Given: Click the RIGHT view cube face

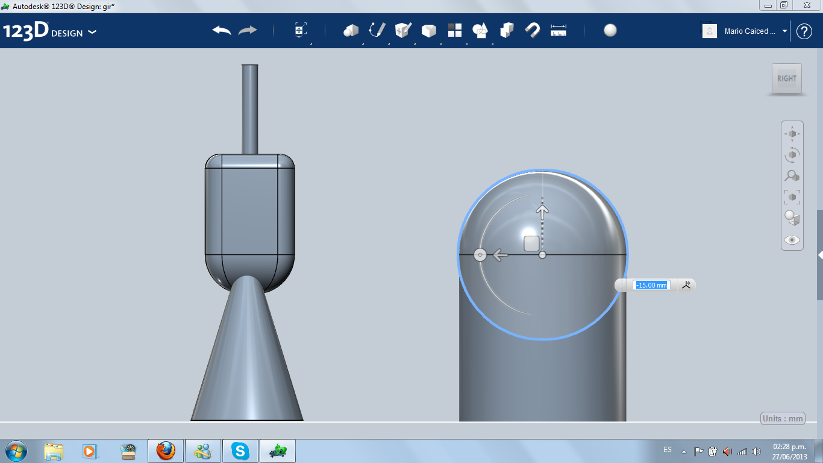Looking at the screenshot, I should point(787,78).
